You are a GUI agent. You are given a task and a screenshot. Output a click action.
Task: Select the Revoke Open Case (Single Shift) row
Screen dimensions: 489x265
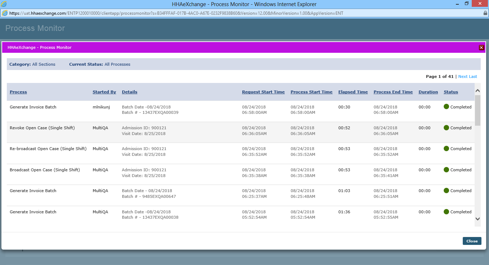click(241, 132)
